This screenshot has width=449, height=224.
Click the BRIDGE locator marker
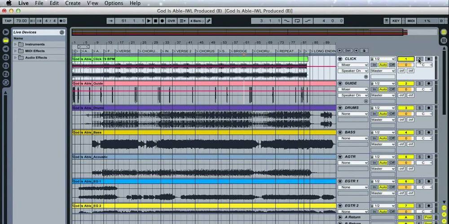point(238,51)
